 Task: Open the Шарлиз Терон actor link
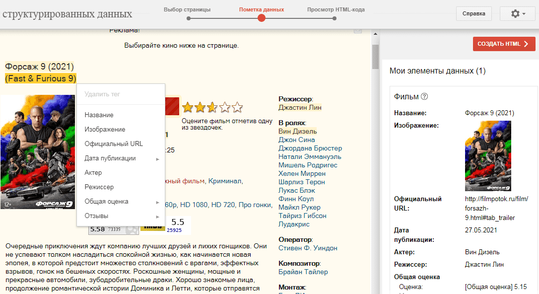click(x=301, y=182)
